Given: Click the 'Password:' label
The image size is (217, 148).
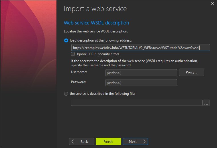Looking at the screenshot, I should pyautogui.click(x=79, y=82).
